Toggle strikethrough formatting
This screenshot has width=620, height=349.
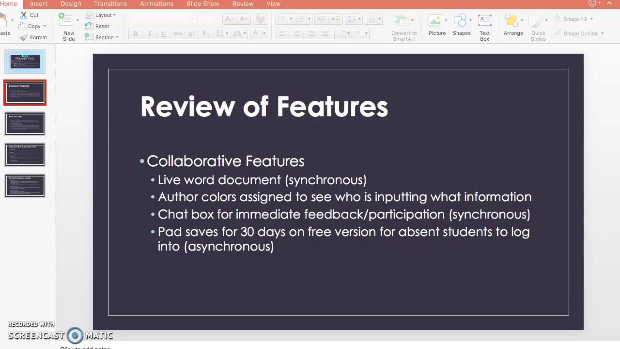pyautogui.click(x=178, y=33)
